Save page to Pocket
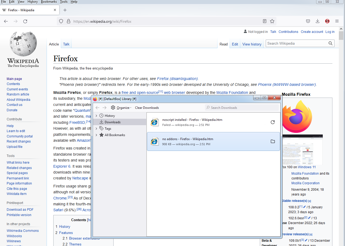345x246 pixels. tap(308, 21)
